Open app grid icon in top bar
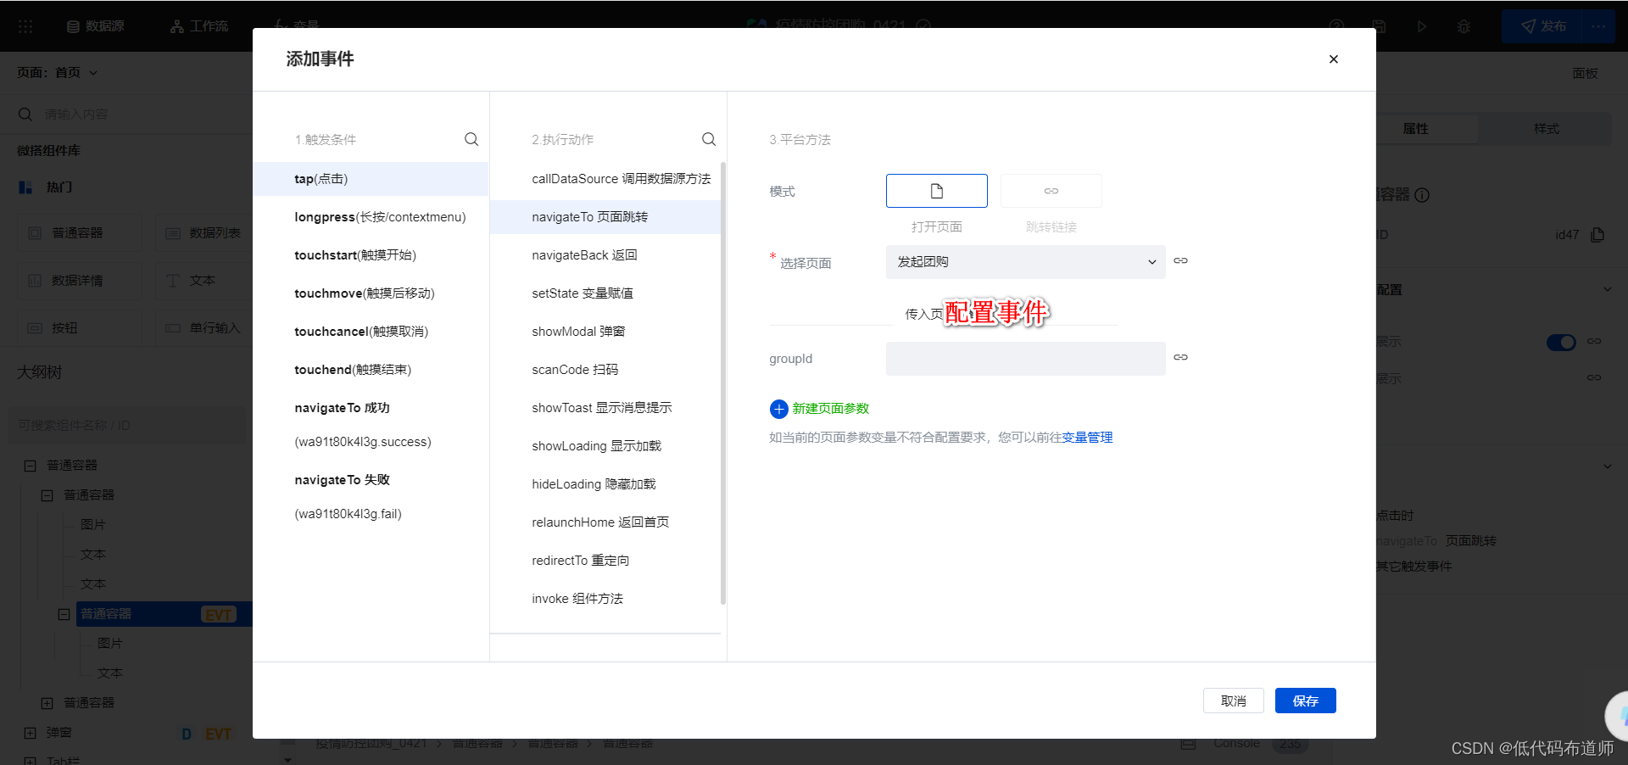The height and width of the screenshot is (765, 1628). (x=25, y=26)
